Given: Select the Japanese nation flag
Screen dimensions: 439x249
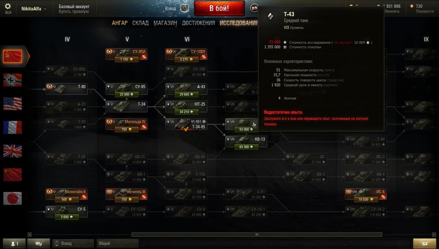Looking at the screenshot, I should [x=13, y=198].
